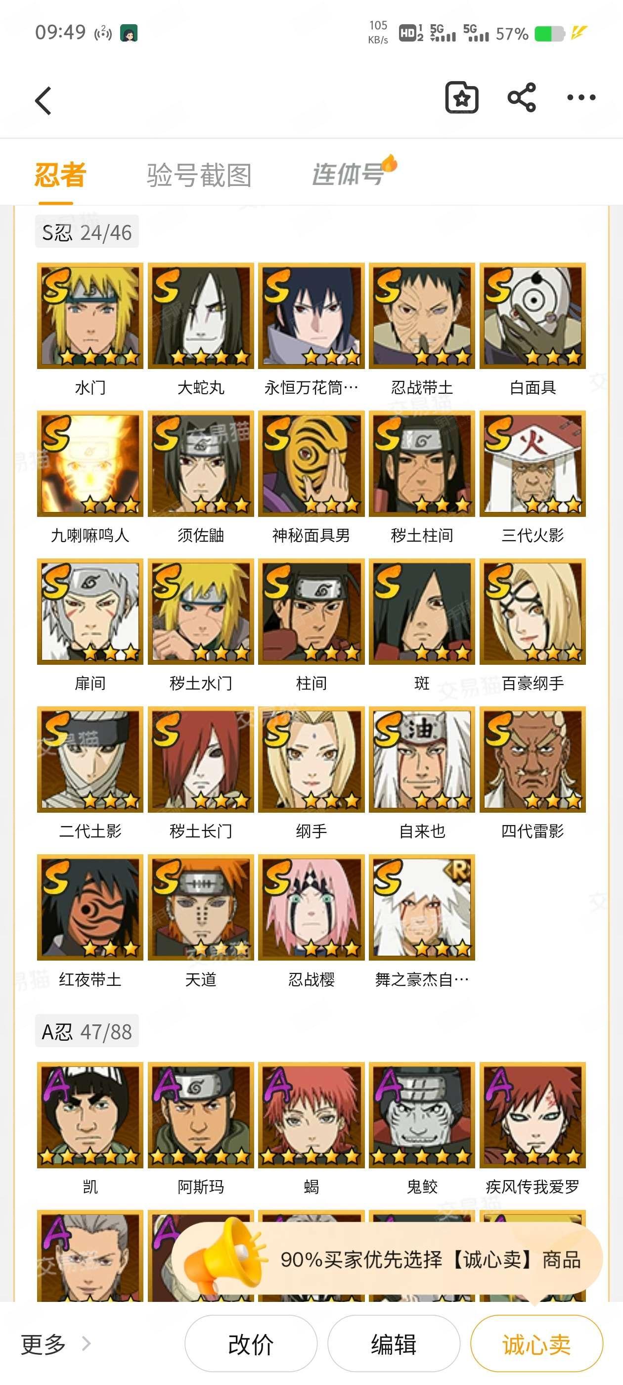Tap the back arrow icon

44,100
